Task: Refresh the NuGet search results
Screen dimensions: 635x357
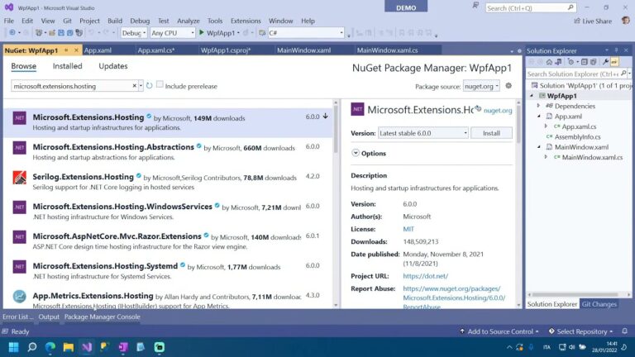Action: point(149,86)
